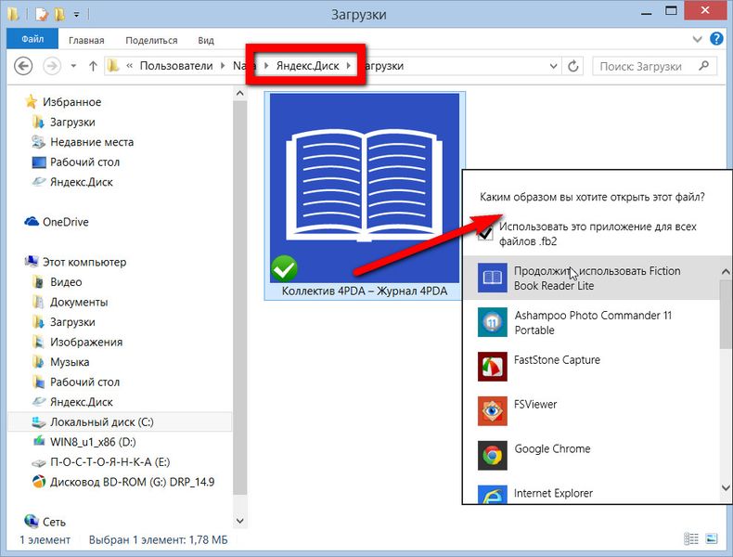
Task: Toggle use this app for all .fb2 files
Action: pyautogui.click(x=485, y=232)
